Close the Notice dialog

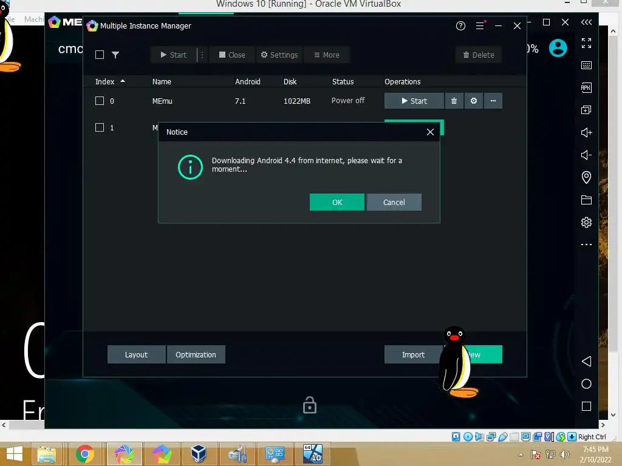430,132
